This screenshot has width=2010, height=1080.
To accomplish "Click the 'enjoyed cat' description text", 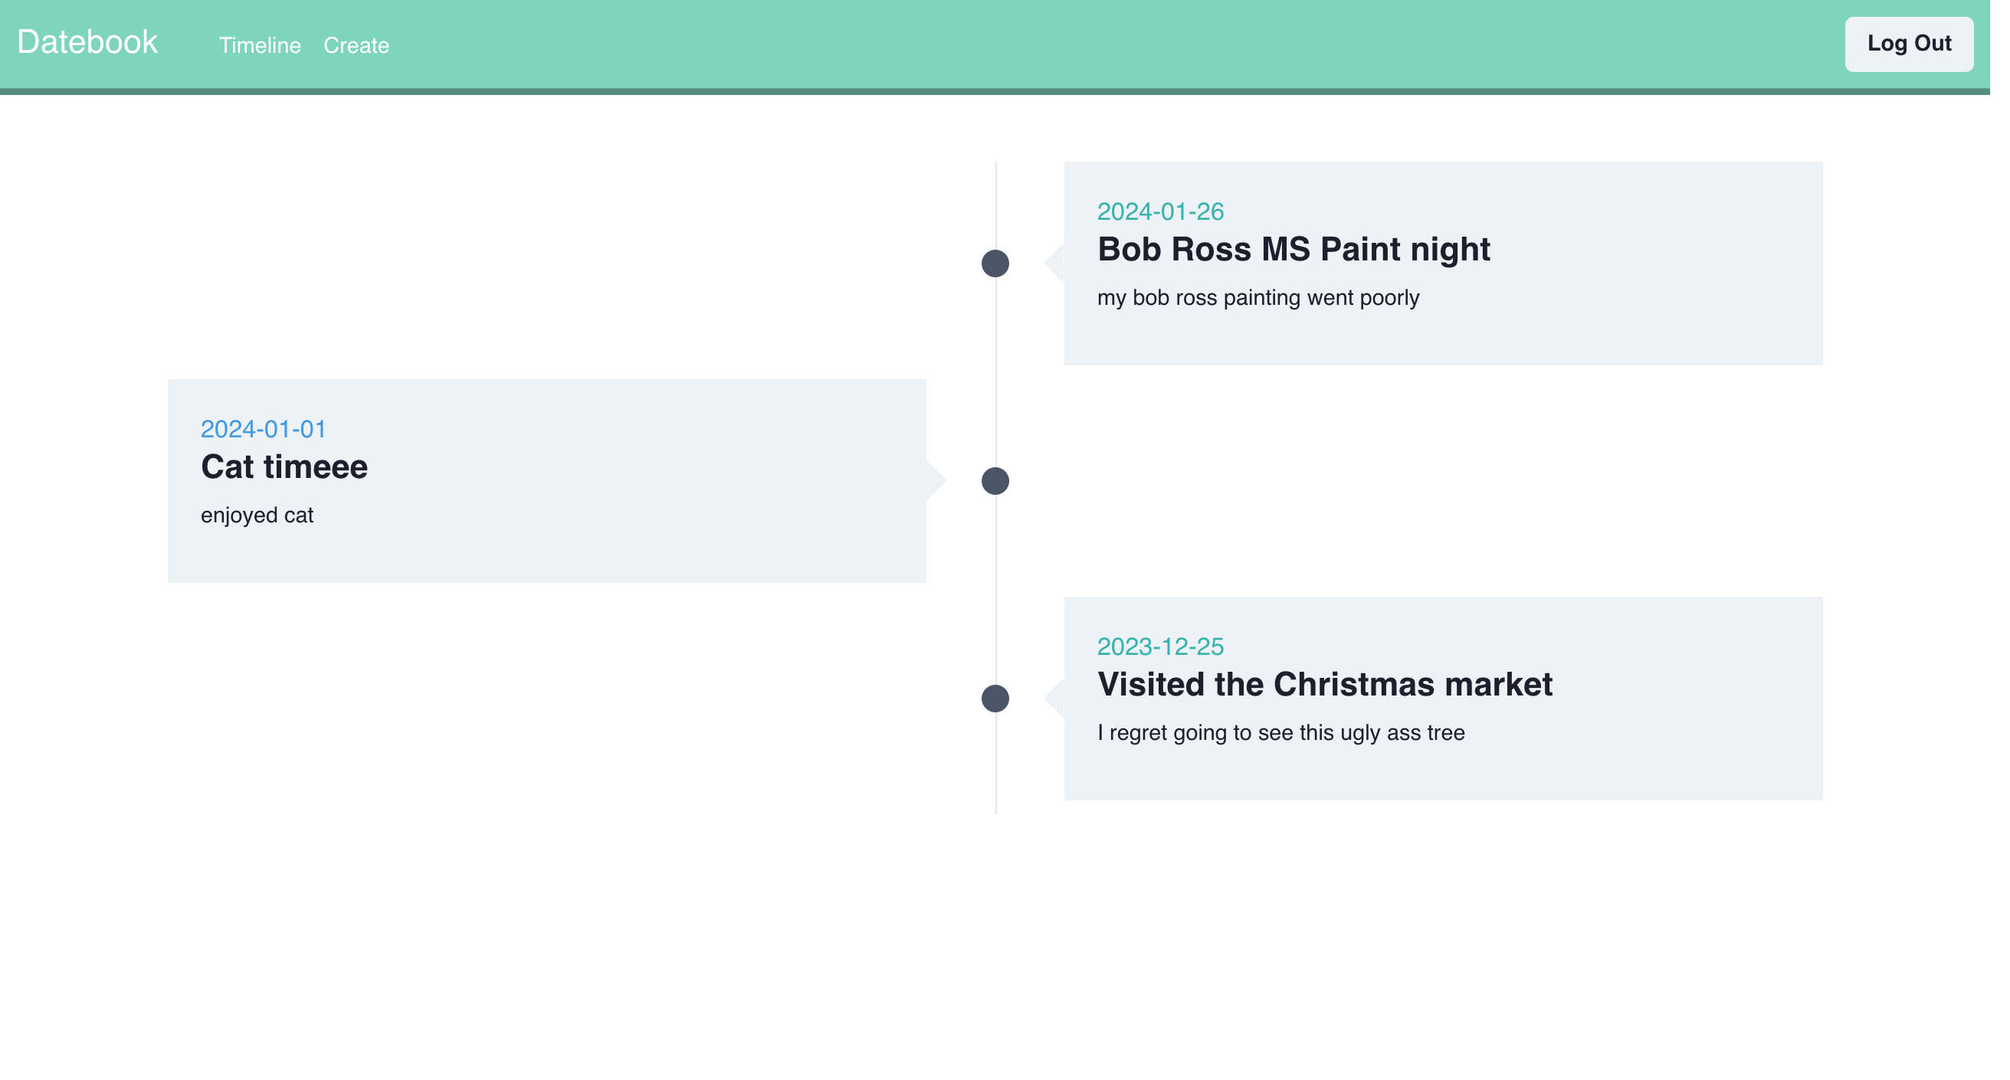I will [257, 515].
